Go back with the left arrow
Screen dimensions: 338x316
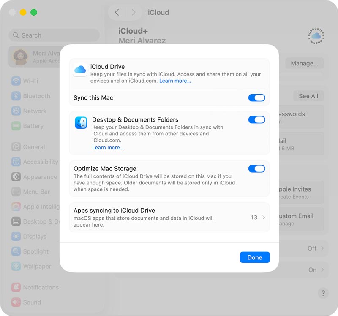pyautogui.click(x=117, y=12)
